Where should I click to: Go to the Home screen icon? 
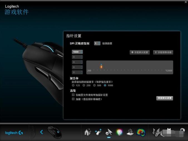(x=88, y=132)
